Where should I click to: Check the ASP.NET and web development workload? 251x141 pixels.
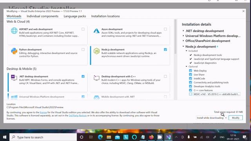pyautogui.click(x=83, y=29)
